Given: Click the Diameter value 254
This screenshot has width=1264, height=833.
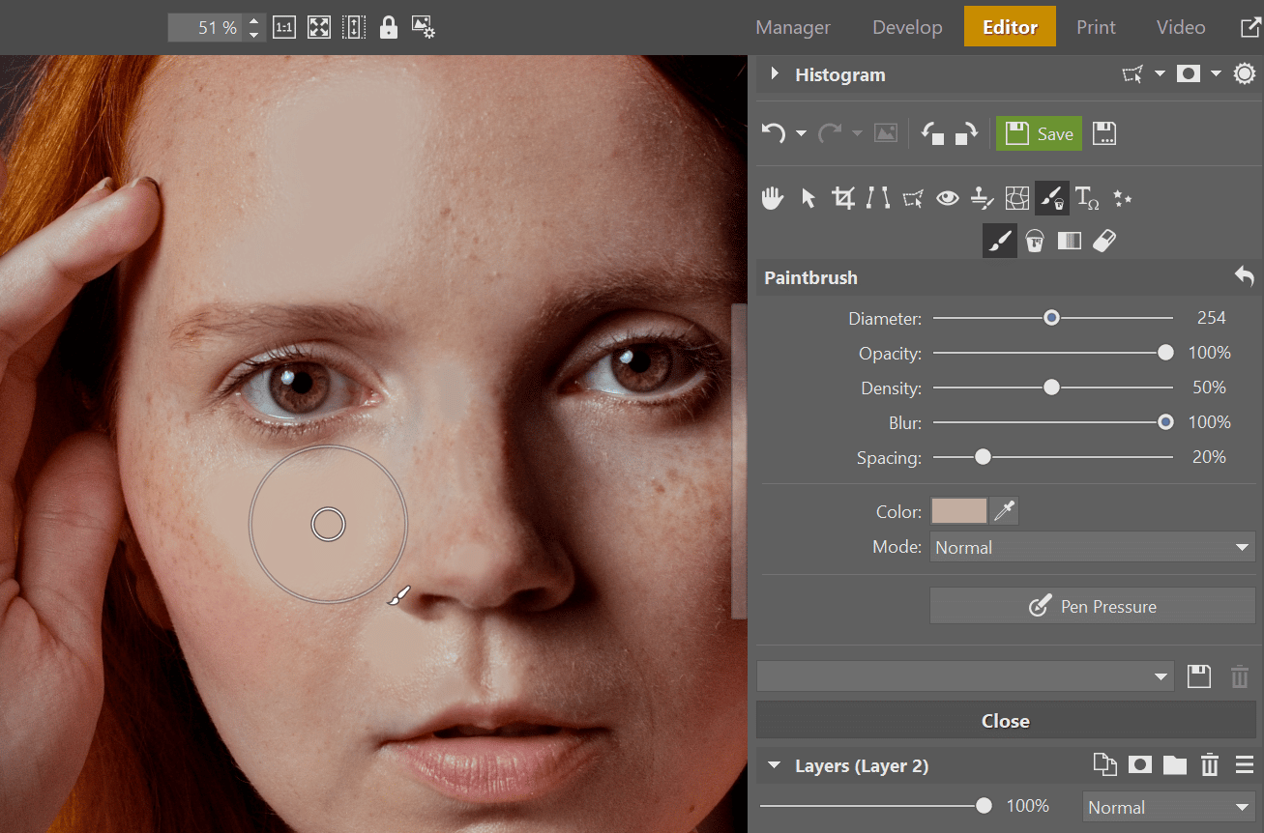Looking at the screenshot, I should point(1211,318).
